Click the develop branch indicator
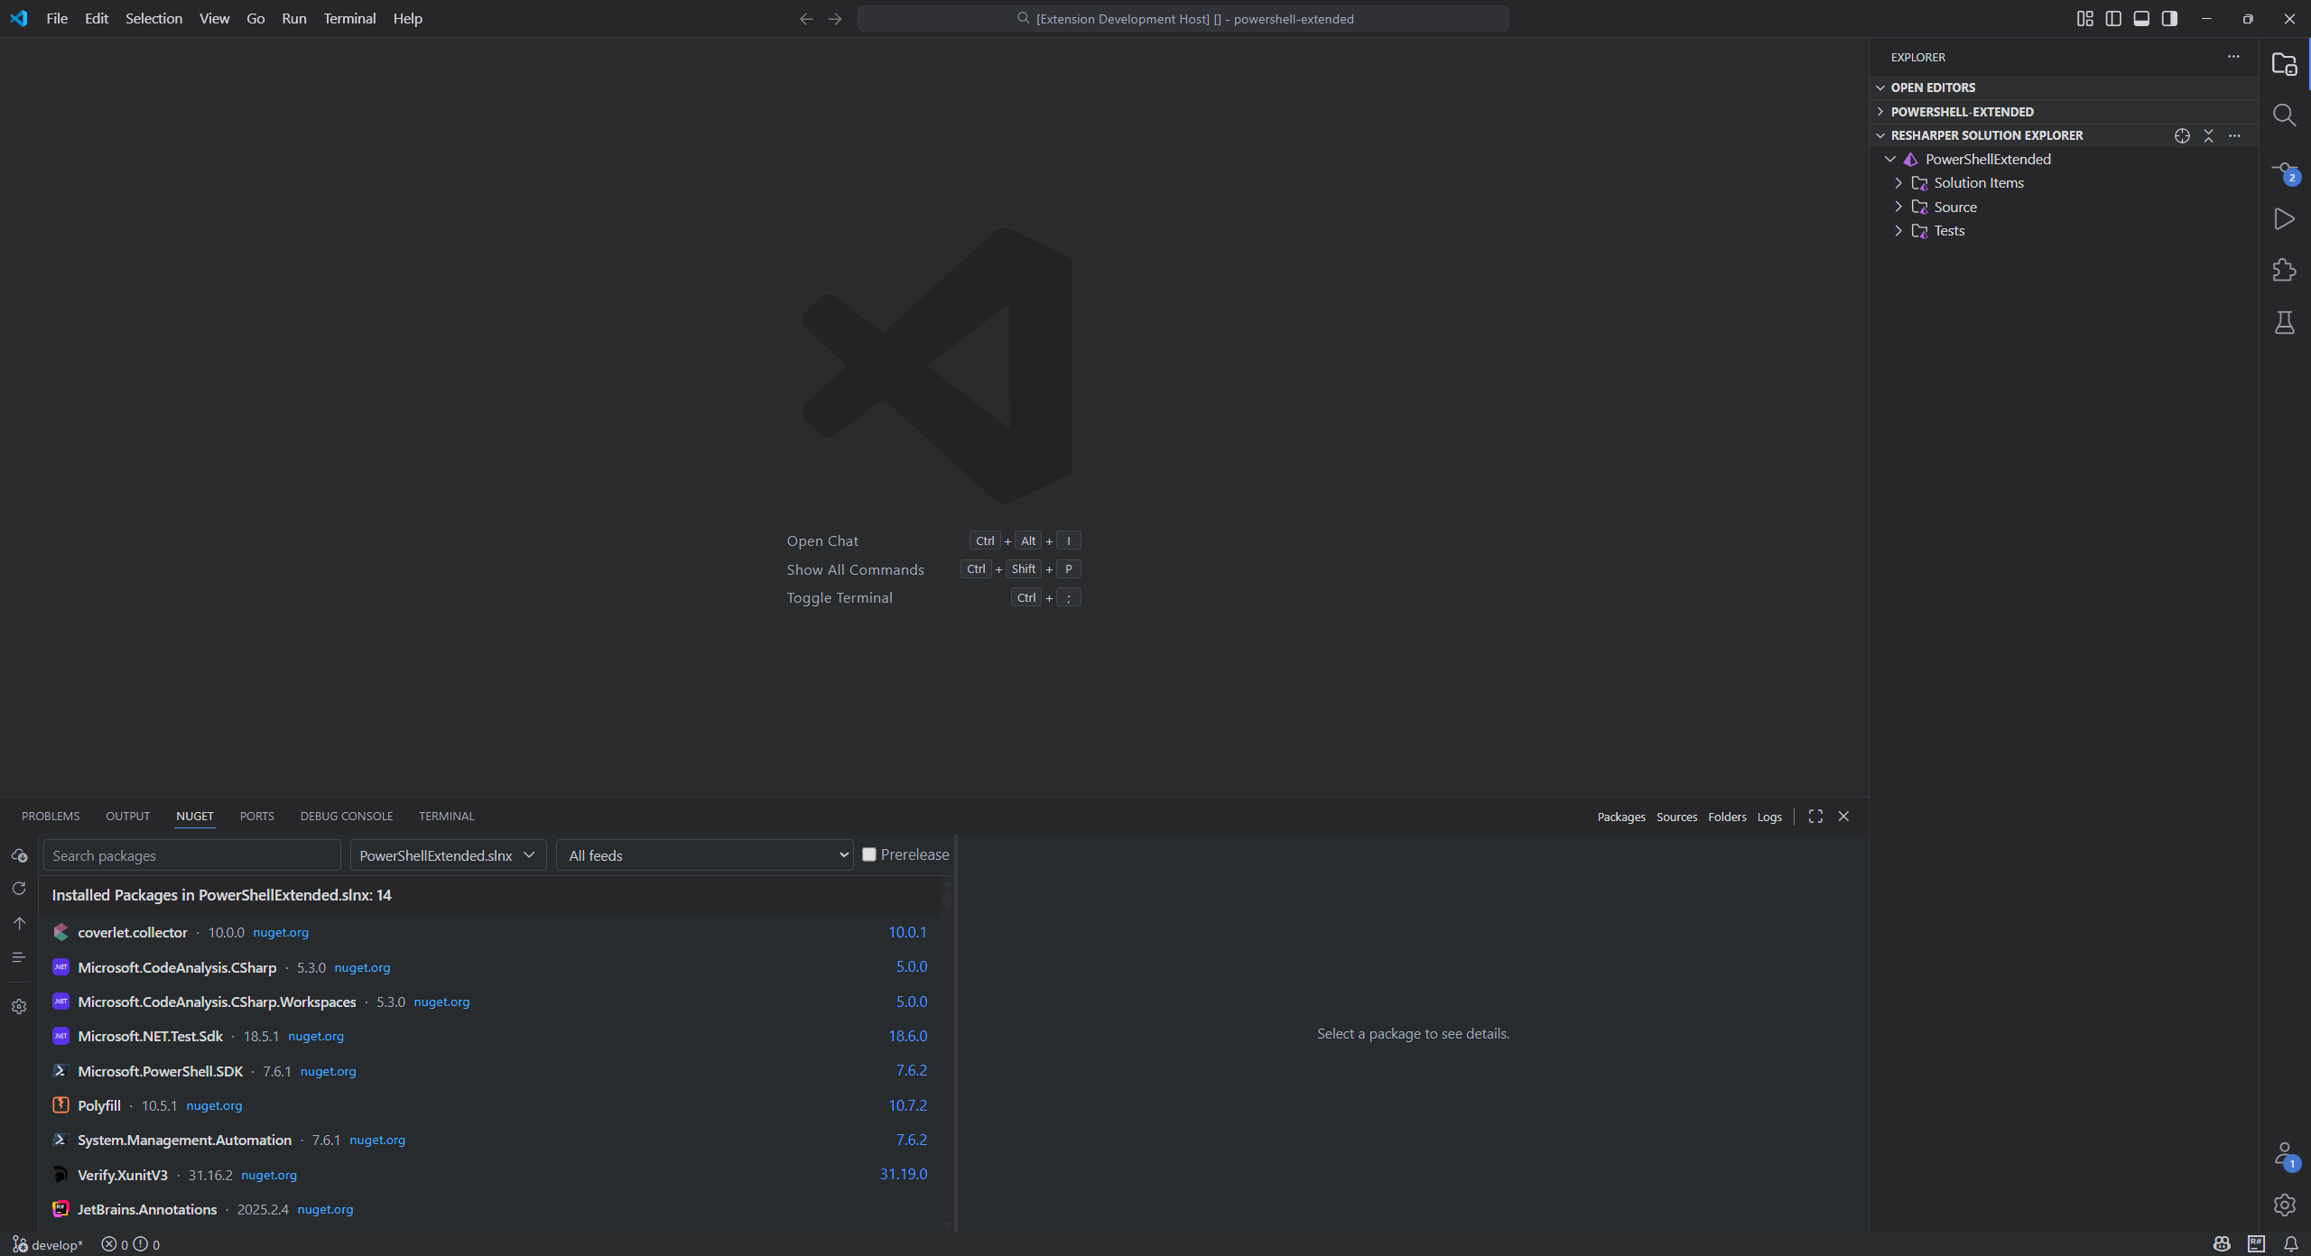 [x=47, y=1244]
